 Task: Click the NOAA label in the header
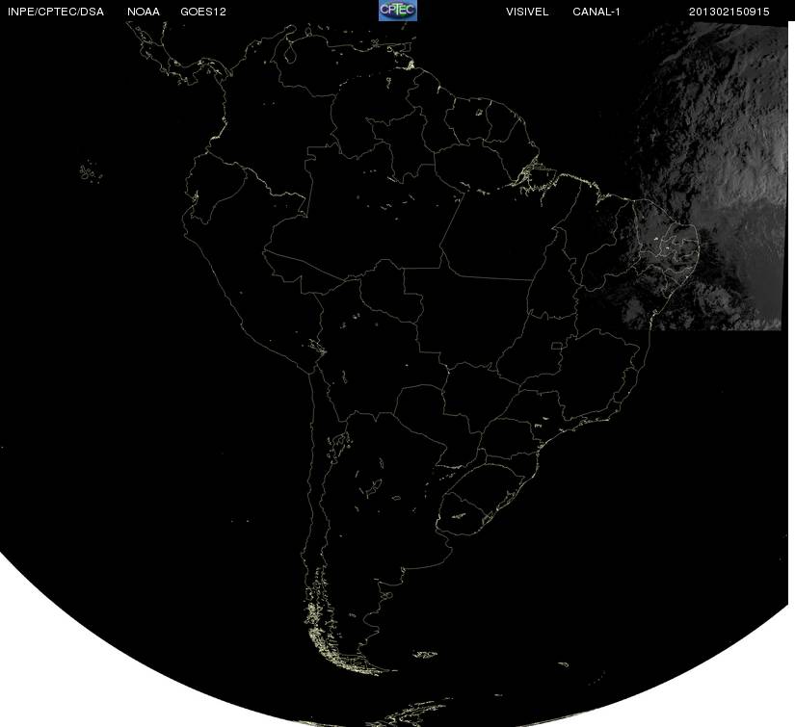tap(144, 12)
